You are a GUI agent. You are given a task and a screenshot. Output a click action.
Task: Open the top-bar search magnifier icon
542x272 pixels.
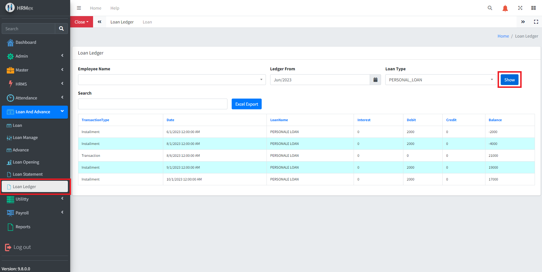tap(490, 8)
